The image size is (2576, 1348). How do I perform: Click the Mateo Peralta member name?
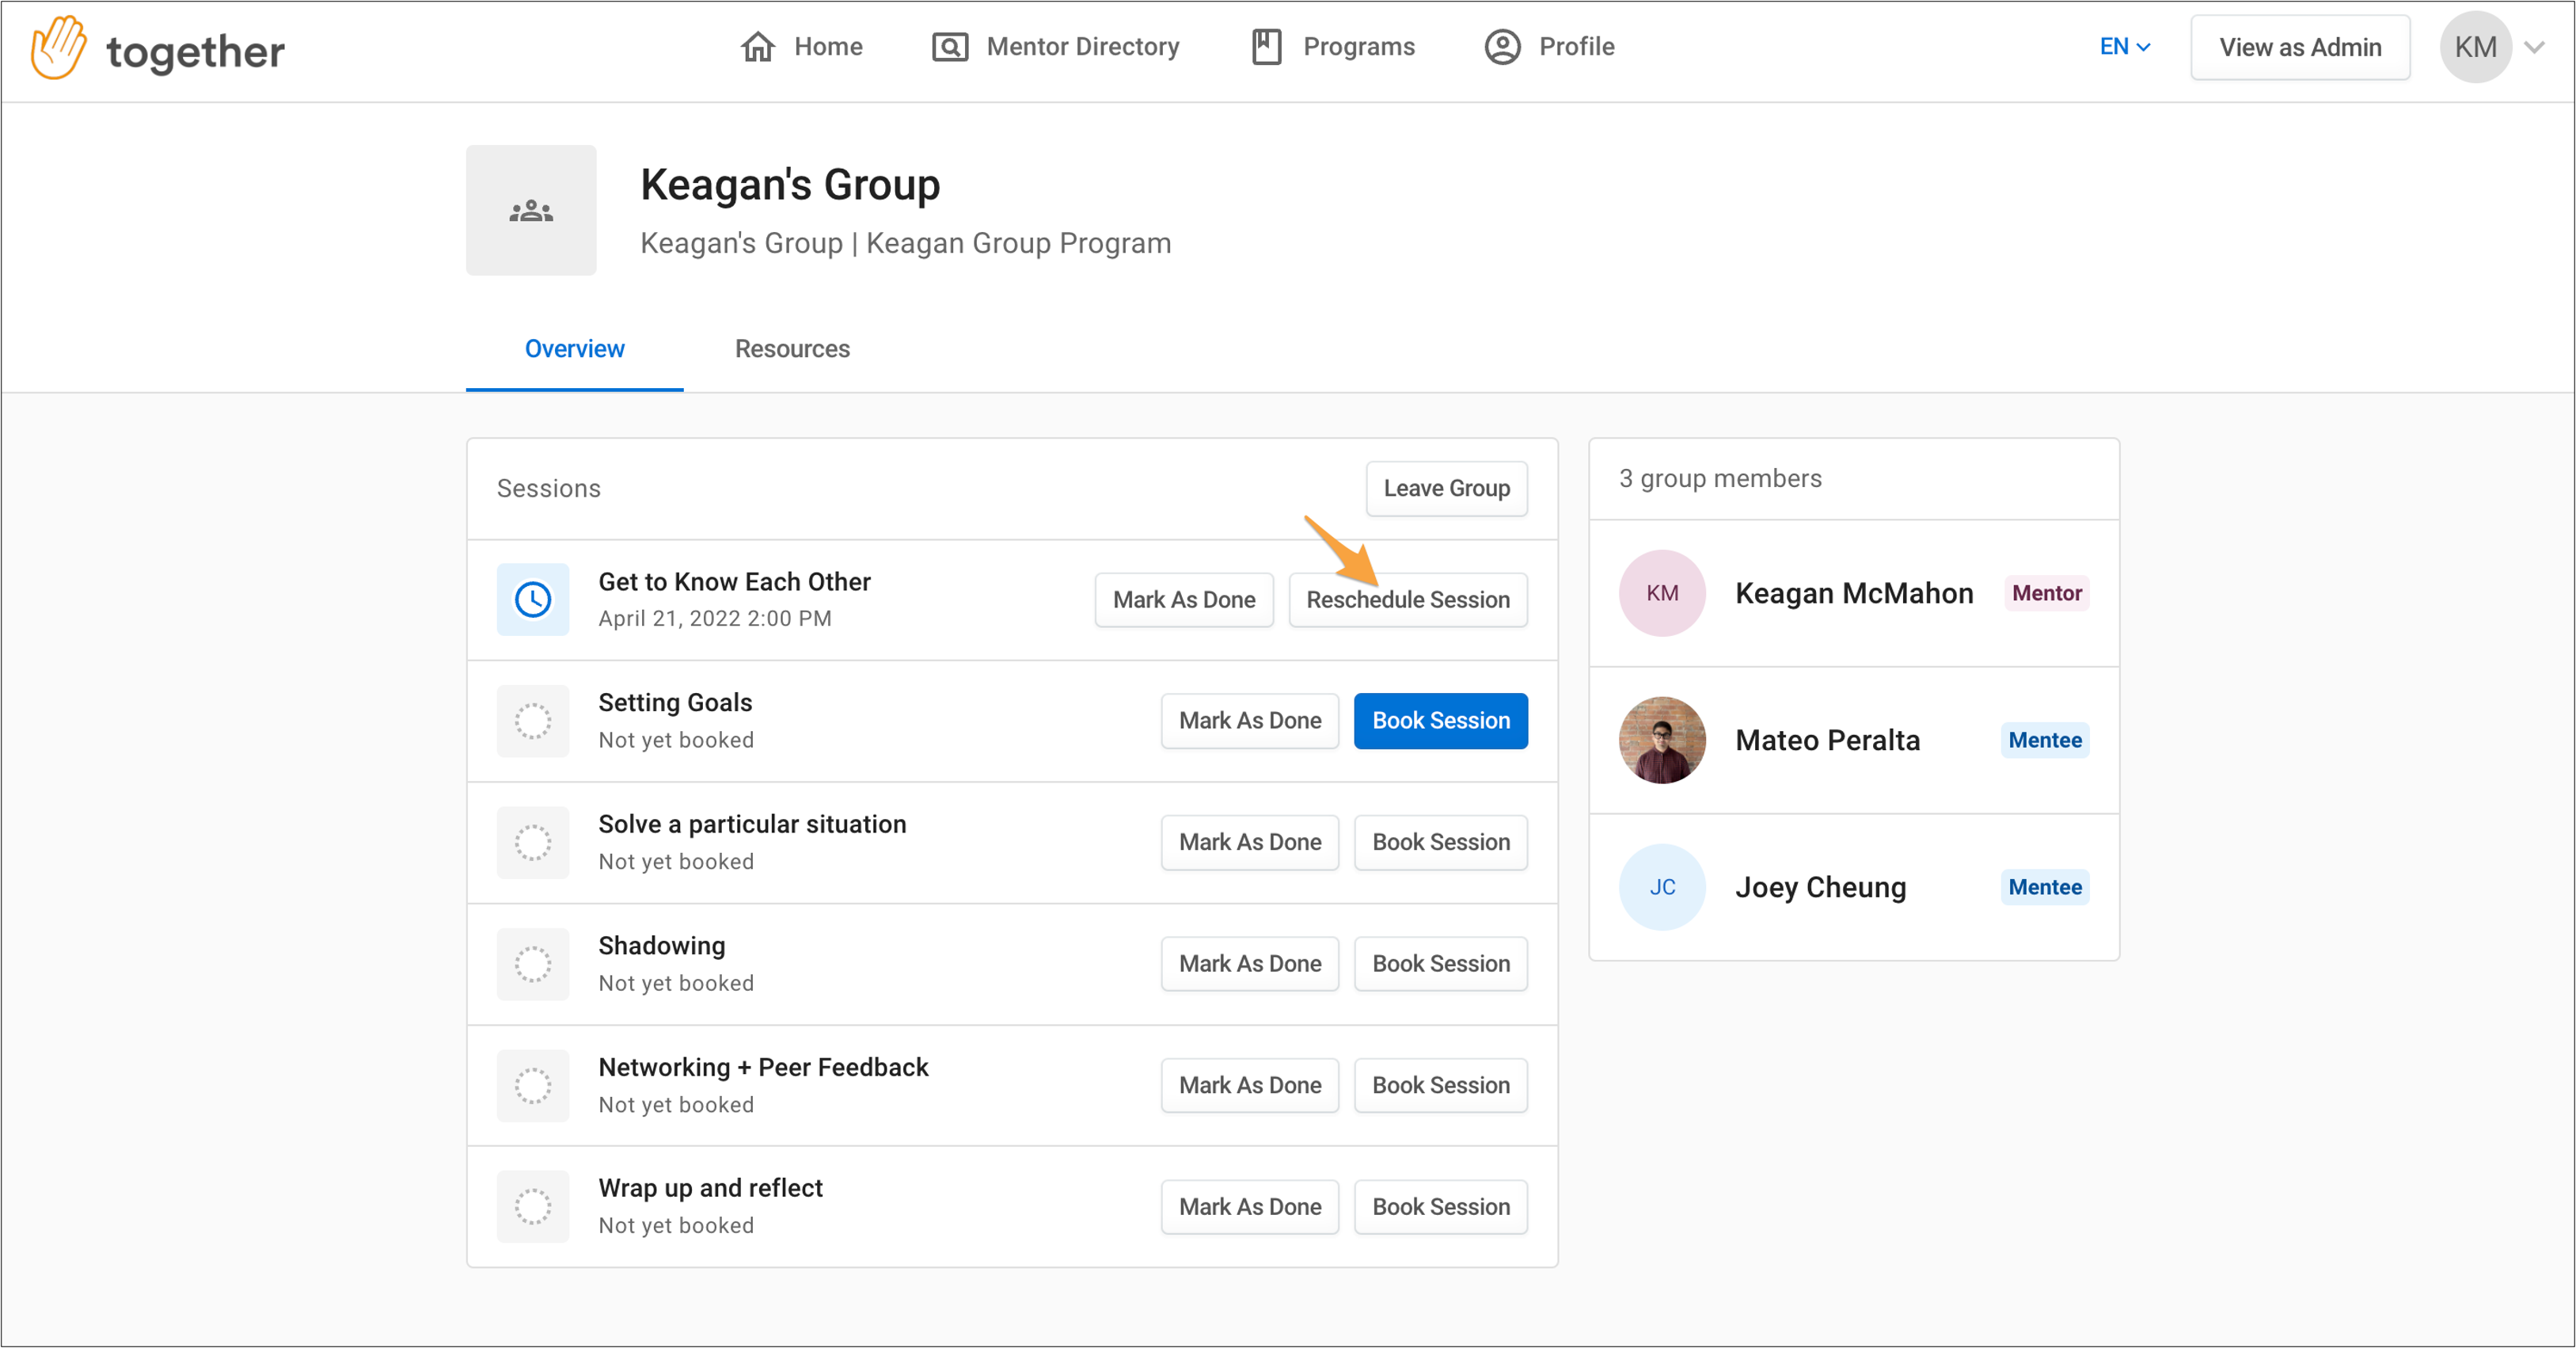[1827, 741]
